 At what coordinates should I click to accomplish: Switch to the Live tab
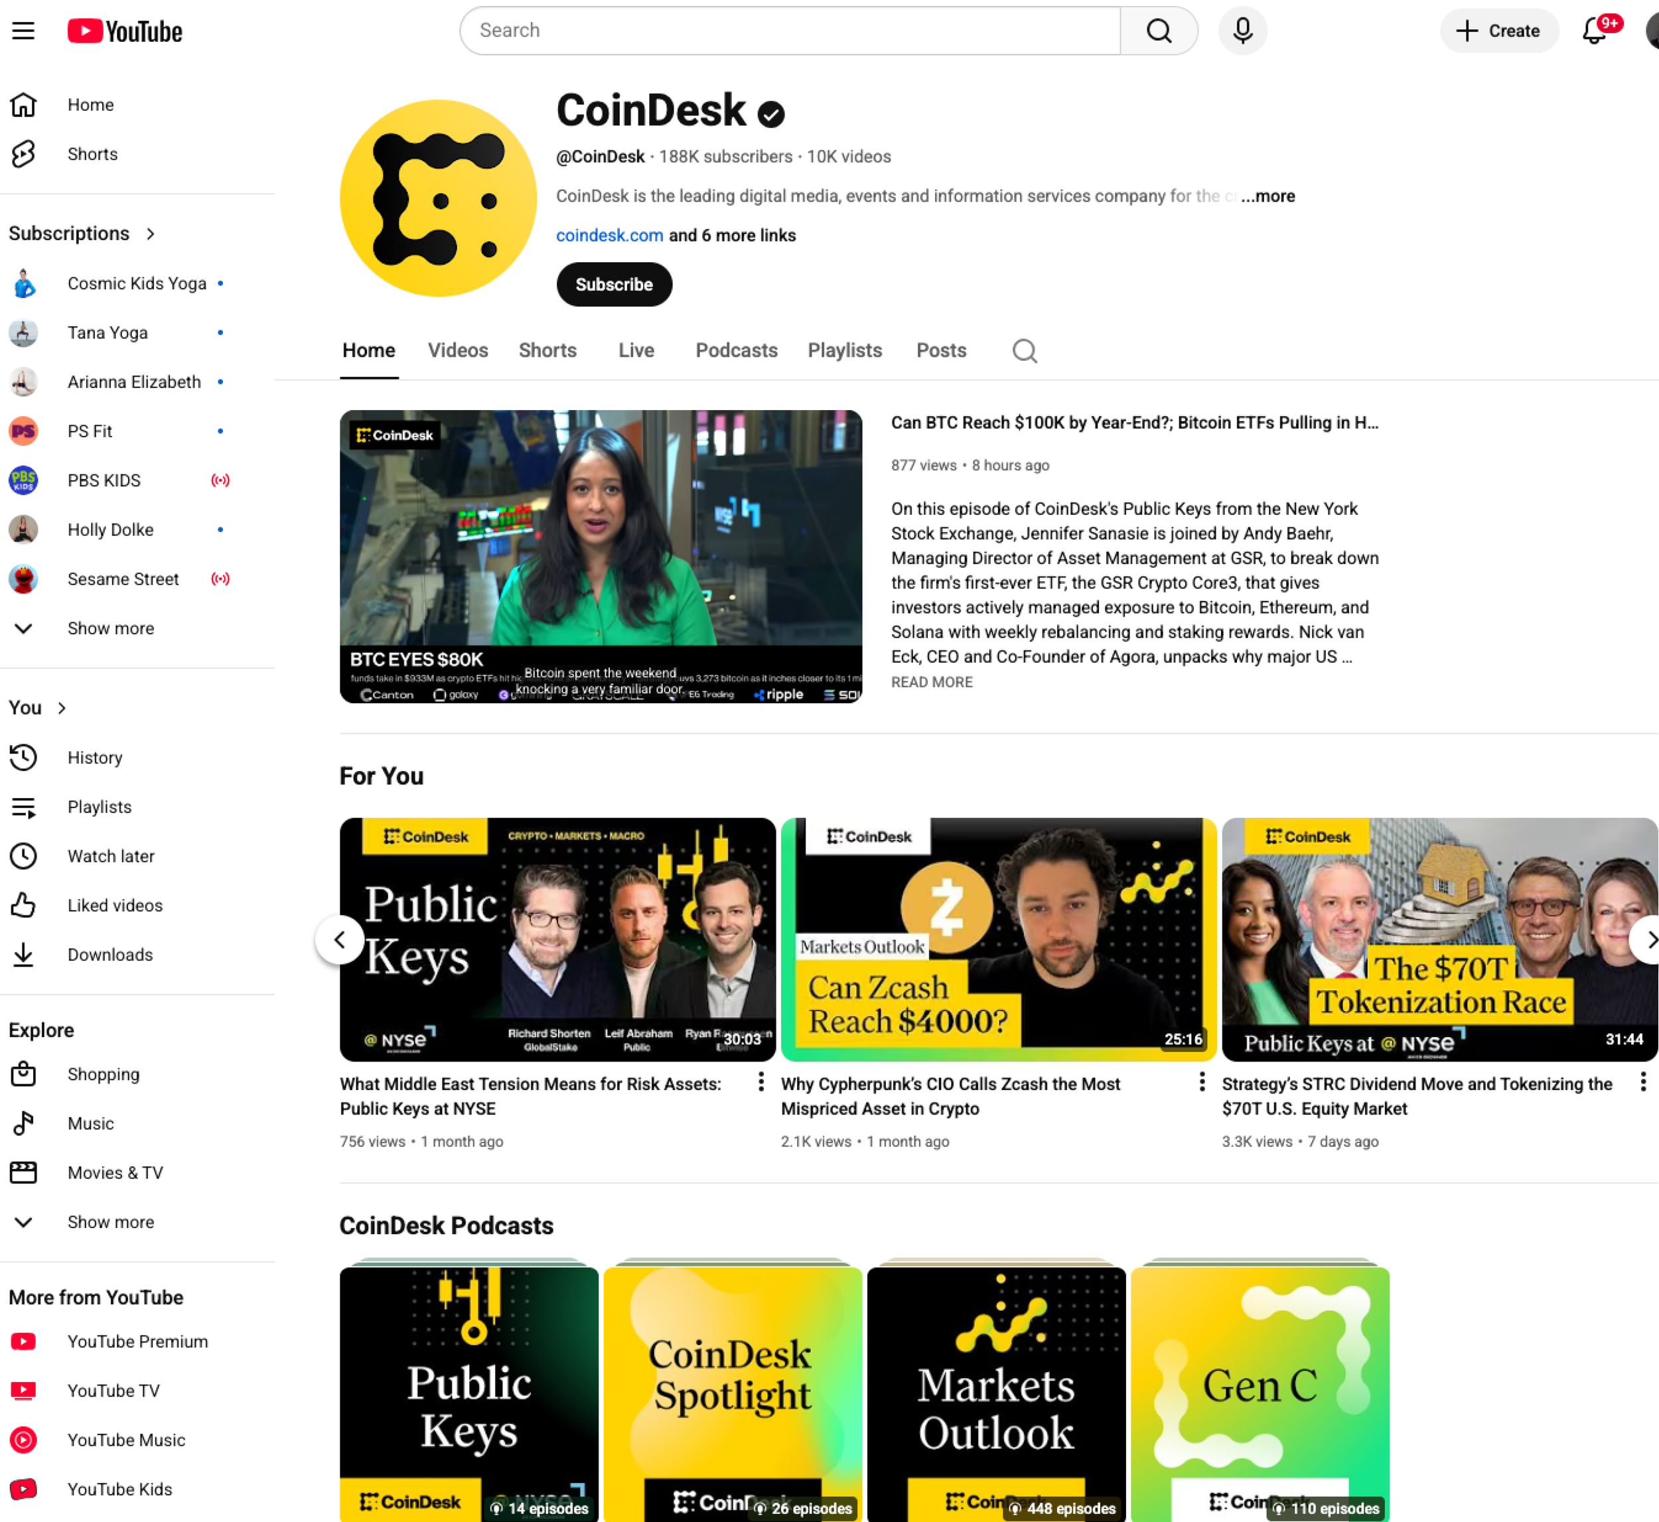(x=636, y=350)
